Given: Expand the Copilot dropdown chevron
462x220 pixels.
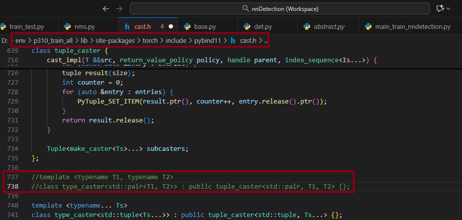Looking at the screenshot, I should click(449, 8).
